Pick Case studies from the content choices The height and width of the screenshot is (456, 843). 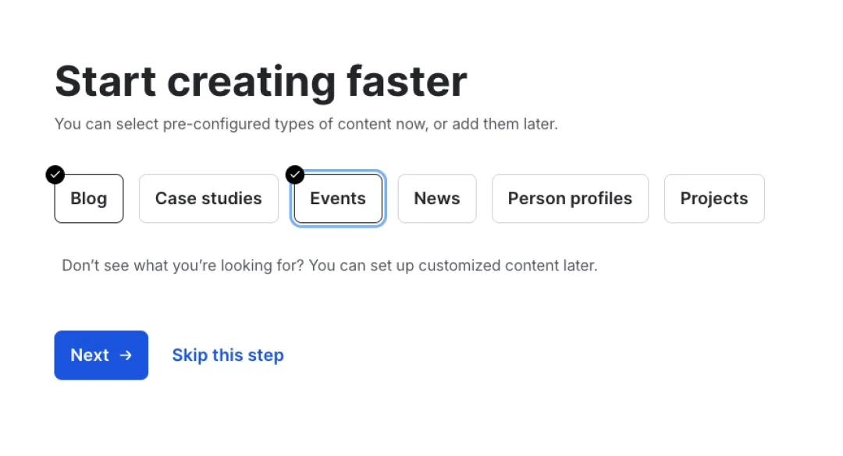tap(208, 199)
